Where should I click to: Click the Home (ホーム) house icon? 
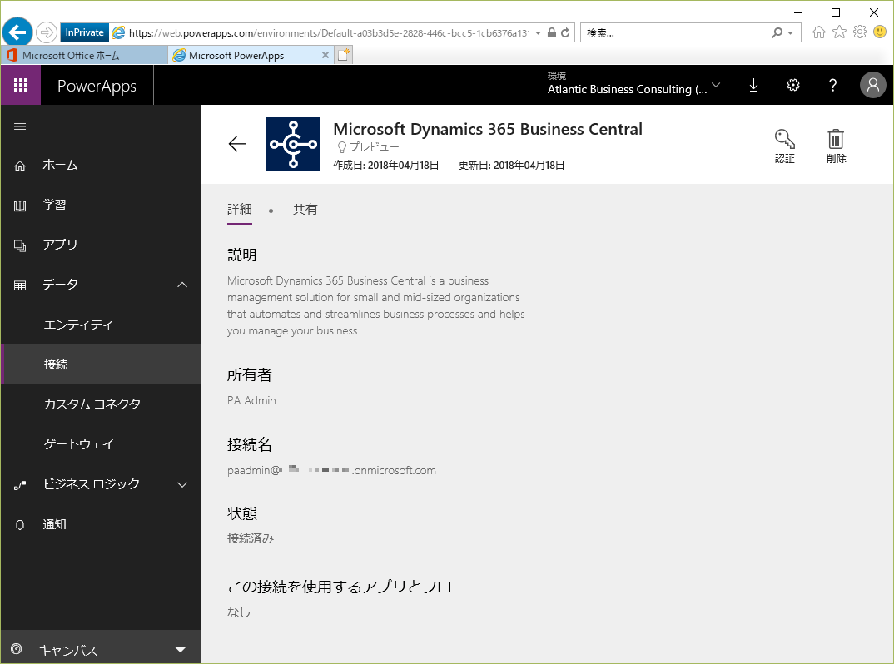(x=20, y=166)
